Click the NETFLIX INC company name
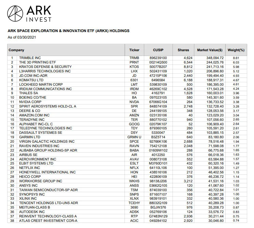The height and width of the screenshot is (228, 254). [x=29, y=168]
